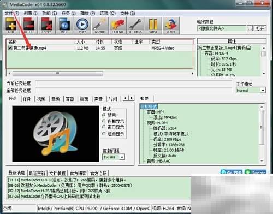
Task: Launch the WIZARD toolbar icon
Action: pyautogui.click(x=100, y=26)
